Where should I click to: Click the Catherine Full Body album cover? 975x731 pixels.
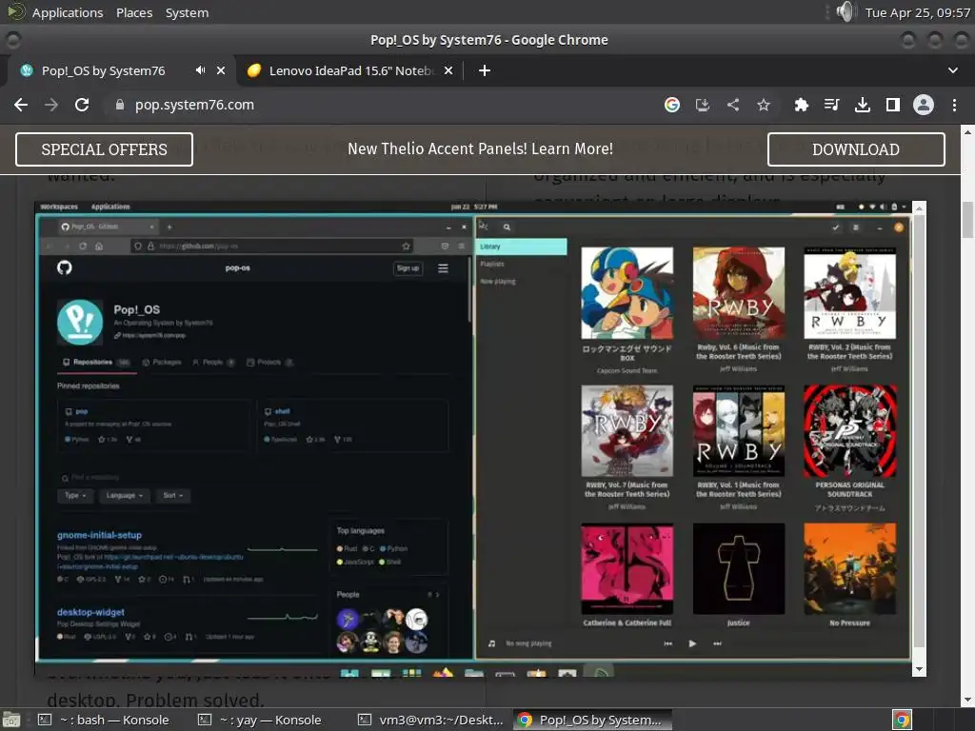(x=627, y=569)
